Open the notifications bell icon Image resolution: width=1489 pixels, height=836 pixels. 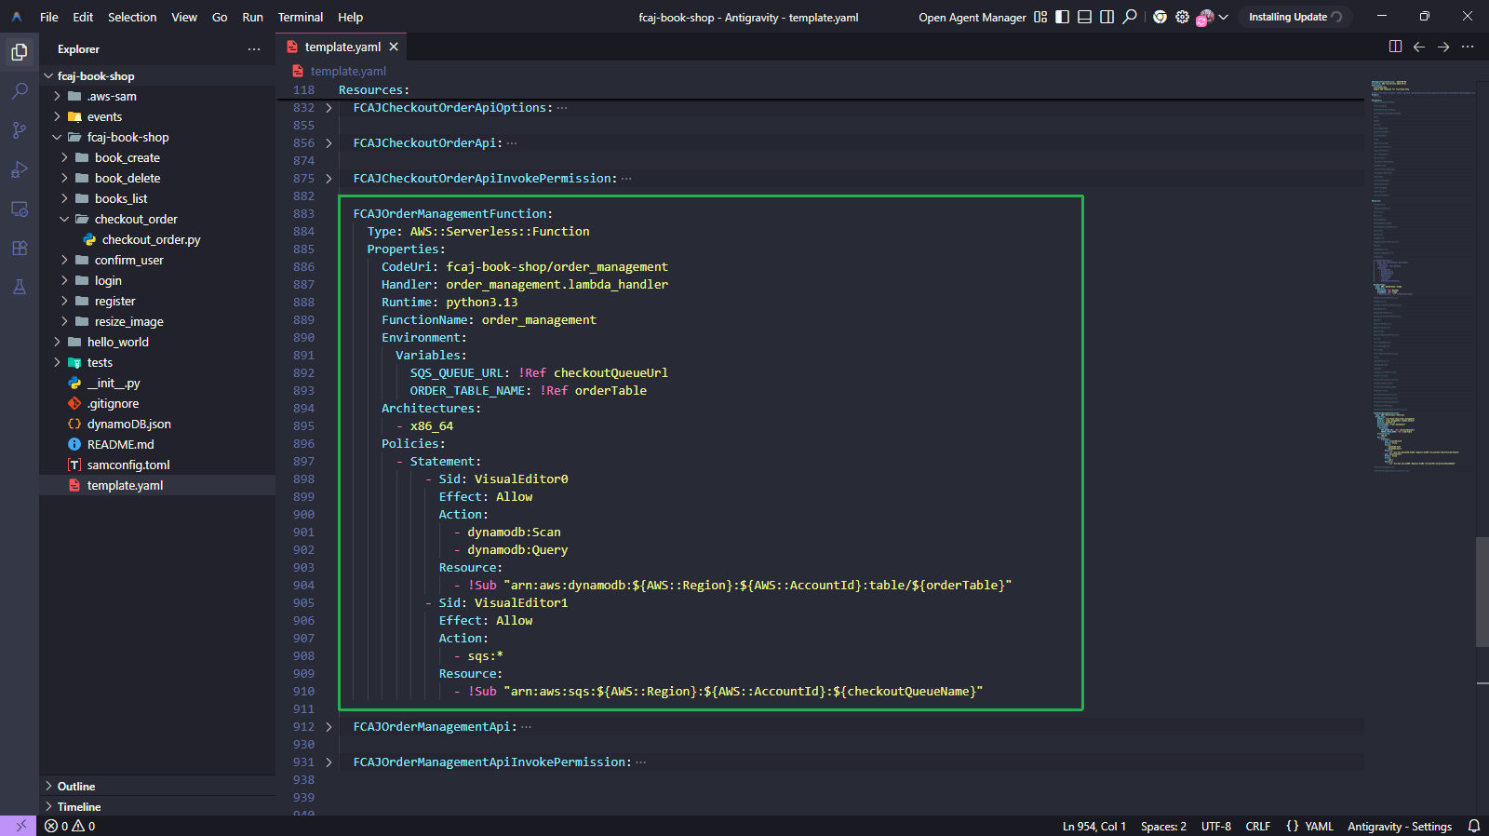point(1473,826)
